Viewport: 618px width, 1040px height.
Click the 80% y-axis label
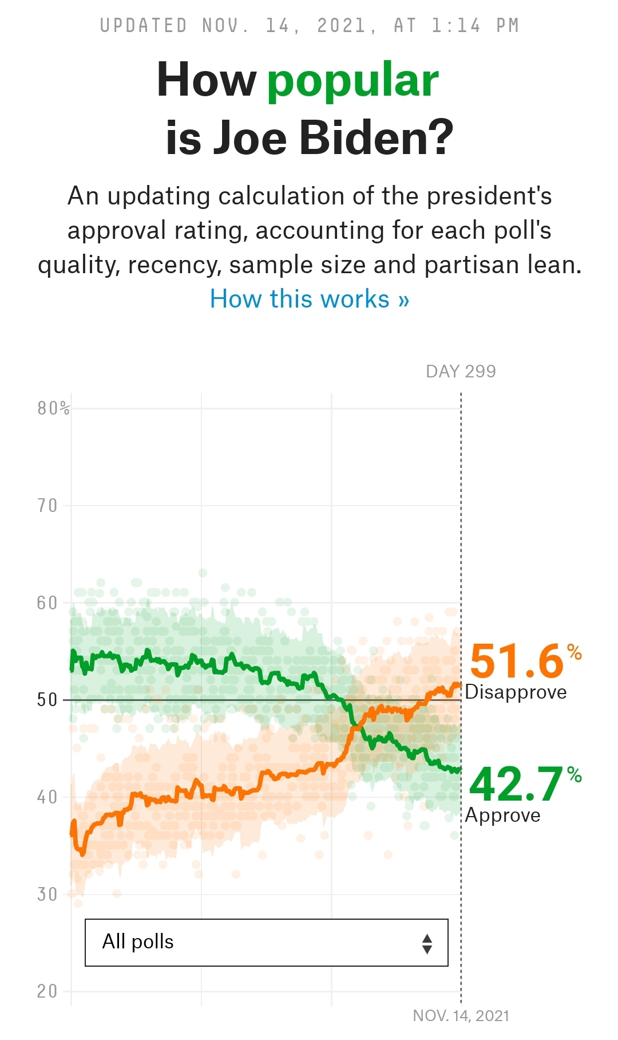53,408
